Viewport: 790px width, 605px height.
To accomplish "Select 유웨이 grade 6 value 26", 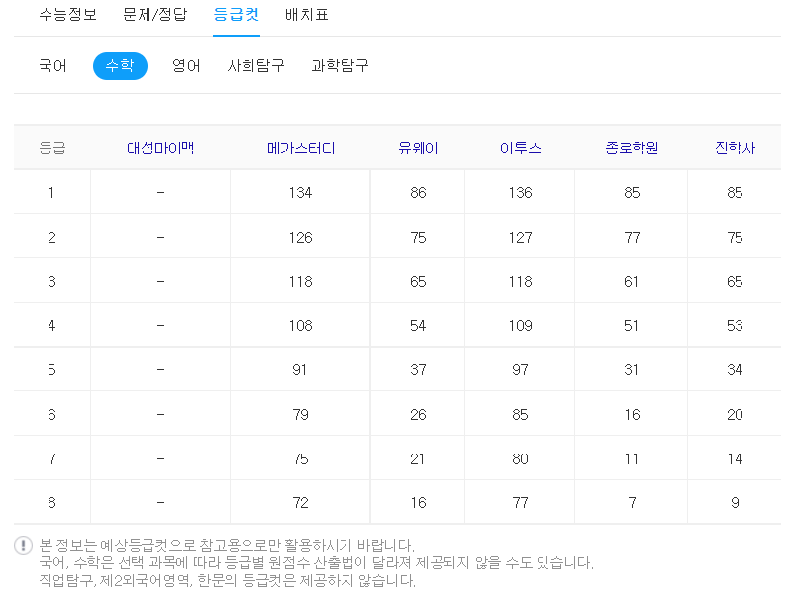I will [x=418, y=415].
